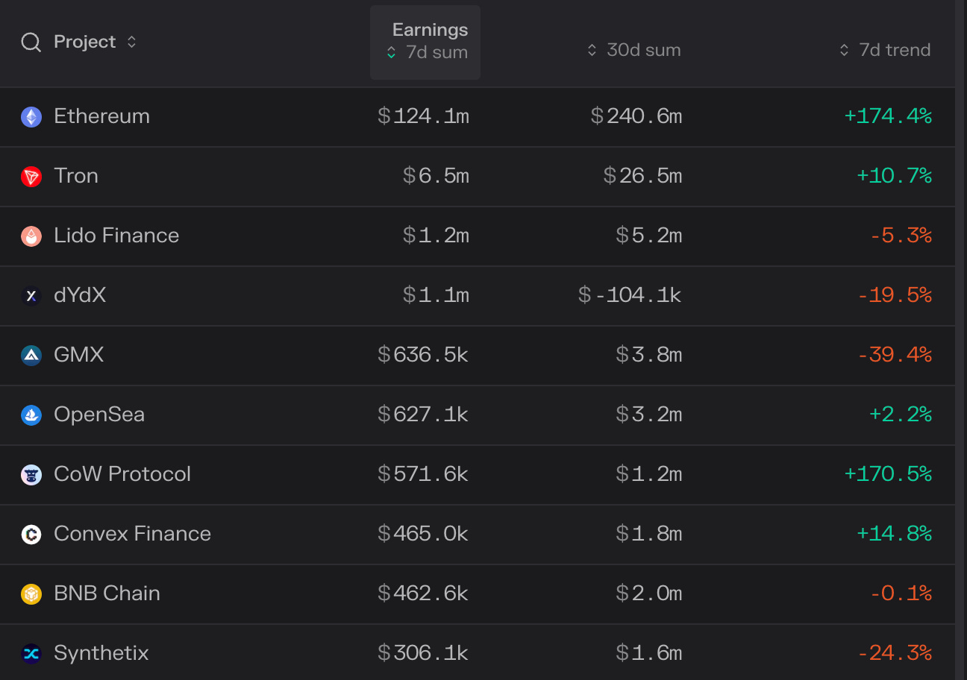
Task: Click the Ethereum project logo icon
Action: 31,117
